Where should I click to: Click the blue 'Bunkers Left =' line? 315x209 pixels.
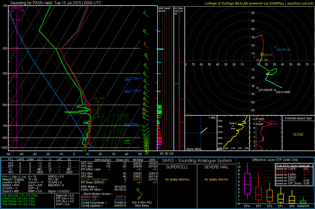[104, 200]
